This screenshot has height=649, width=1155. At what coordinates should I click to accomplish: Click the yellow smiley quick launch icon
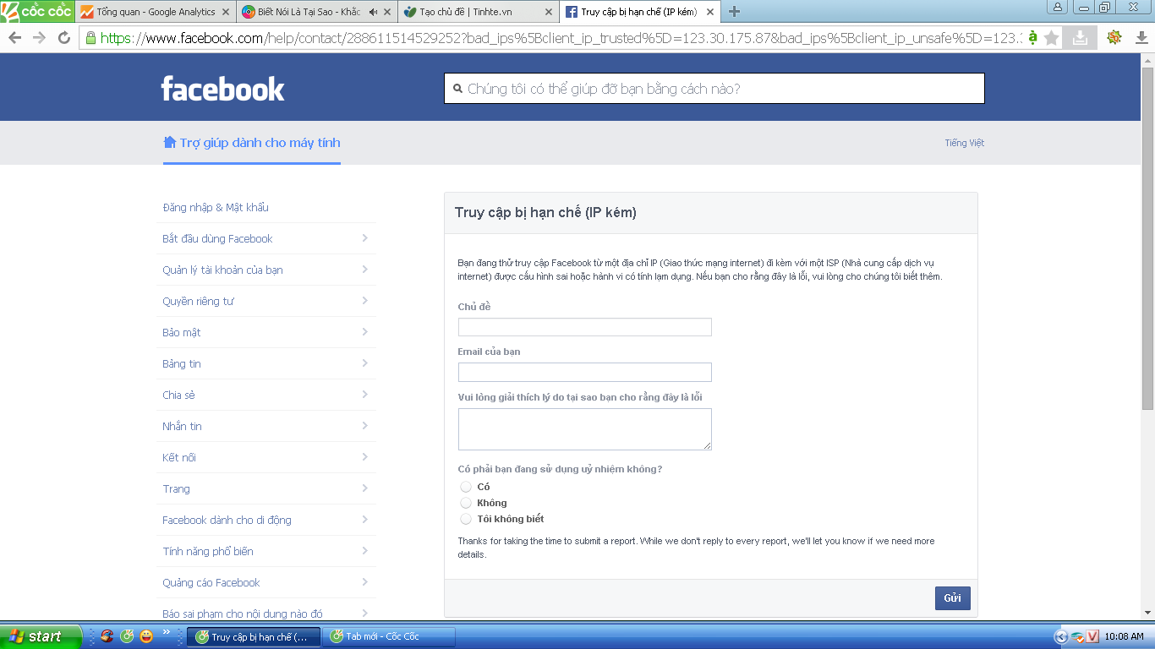coord(145,636)
